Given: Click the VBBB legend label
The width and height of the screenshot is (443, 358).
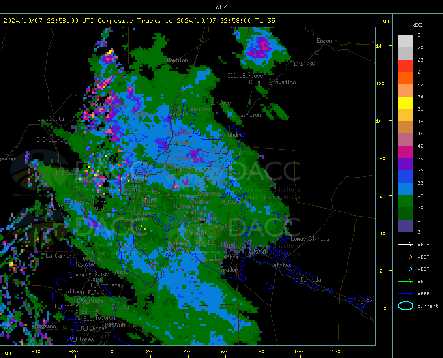Looking at the screenshot, I should click(x=423, y=293).
